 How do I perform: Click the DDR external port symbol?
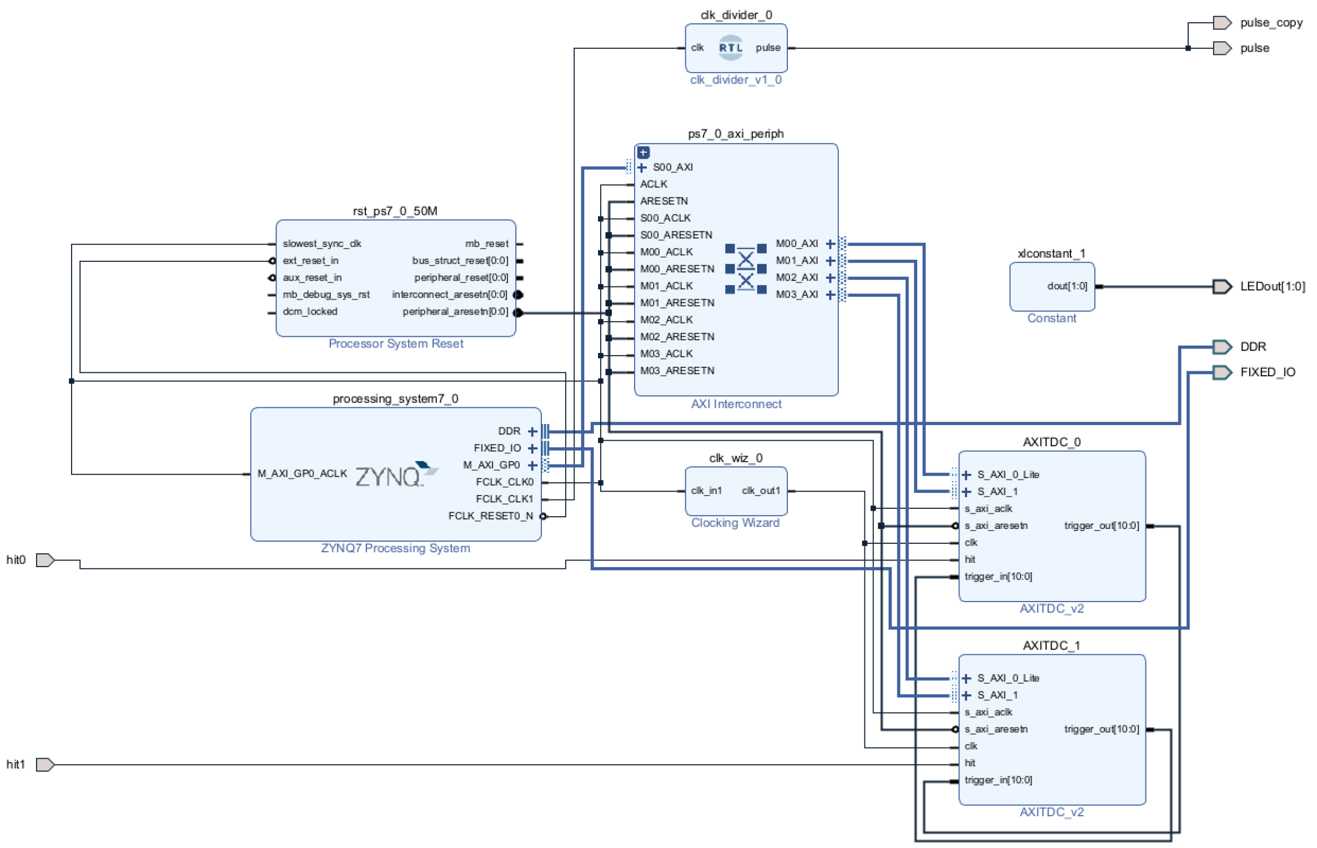coord(1222,347)
